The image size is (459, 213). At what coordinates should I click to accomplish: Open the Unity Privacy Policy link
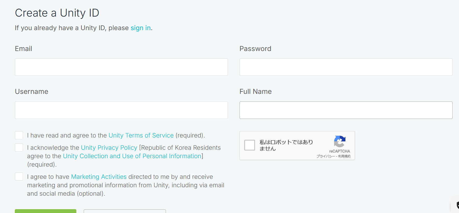[x=109, y=148]
